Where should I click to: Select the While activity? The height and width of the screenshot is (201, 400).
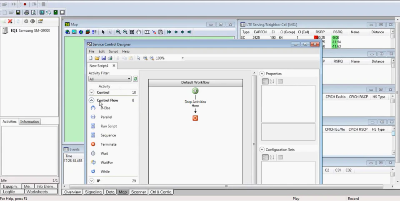click(x=105, y=171)
